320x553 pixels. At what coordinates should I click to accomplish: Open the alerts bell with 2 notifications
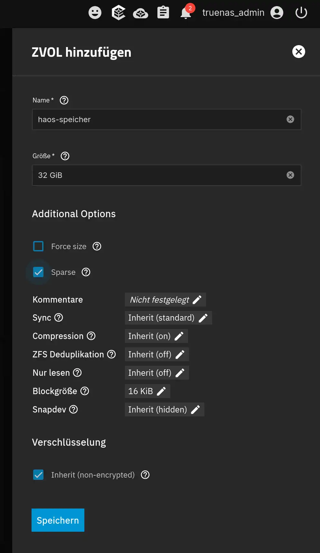[x=186, y=12]
